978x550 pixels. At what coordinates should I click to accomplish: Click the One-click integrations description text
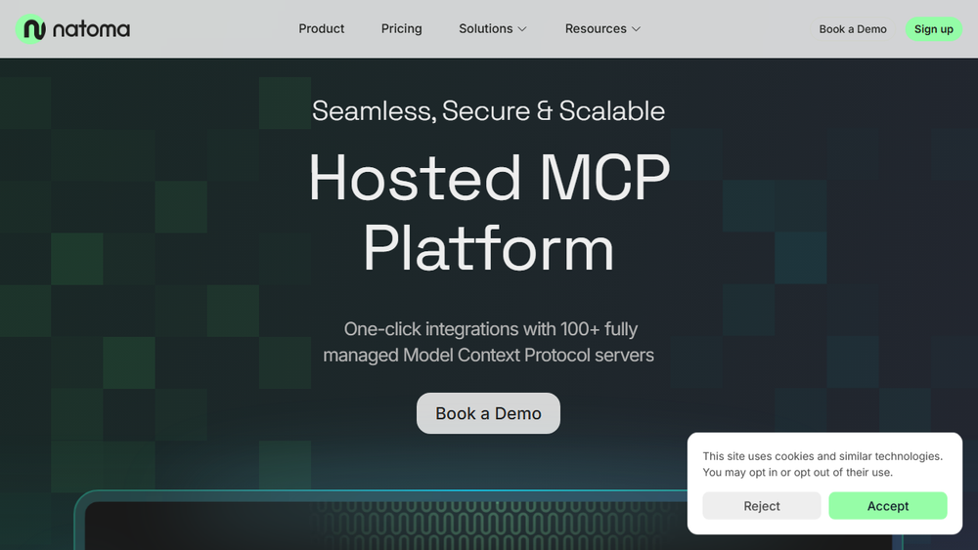[488, 342]
